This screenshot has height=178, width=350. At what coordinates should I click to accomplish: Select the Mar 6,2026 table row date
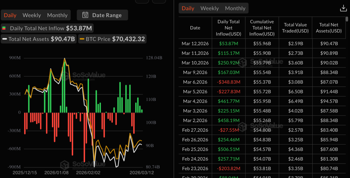coord(195,82)
